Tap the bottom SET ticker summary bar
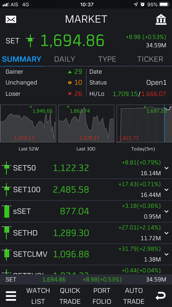Screen dimensions: 172x307 [x=86, y=279]
